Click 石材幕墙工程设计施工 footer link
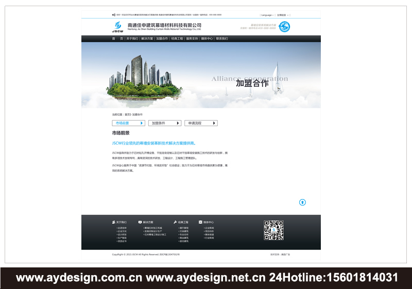This screenshot has width=412, height=289. pos(155,234)
